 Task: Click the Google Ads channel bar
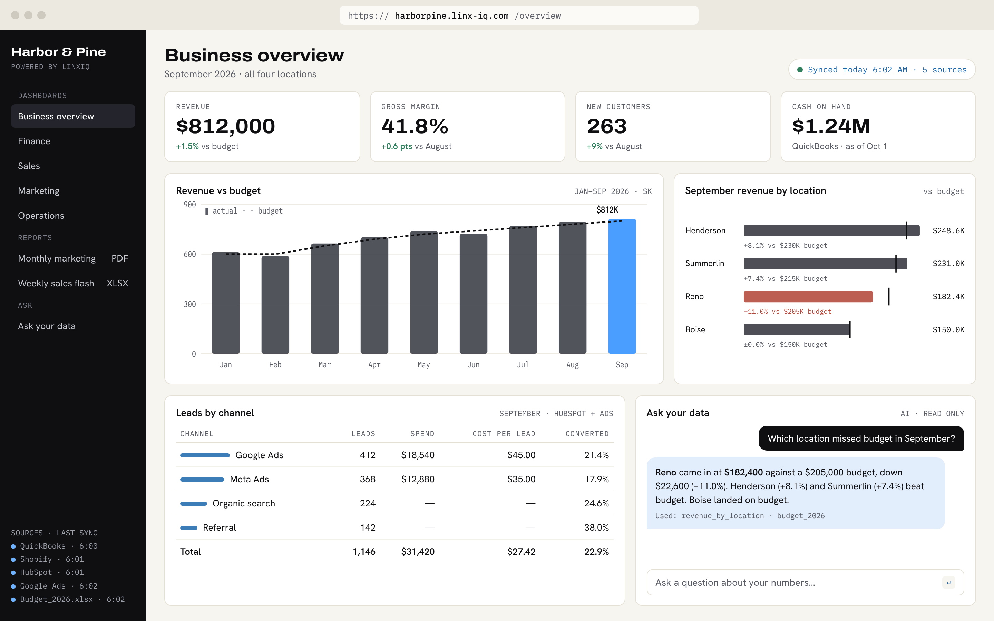[x=205, y=455]
